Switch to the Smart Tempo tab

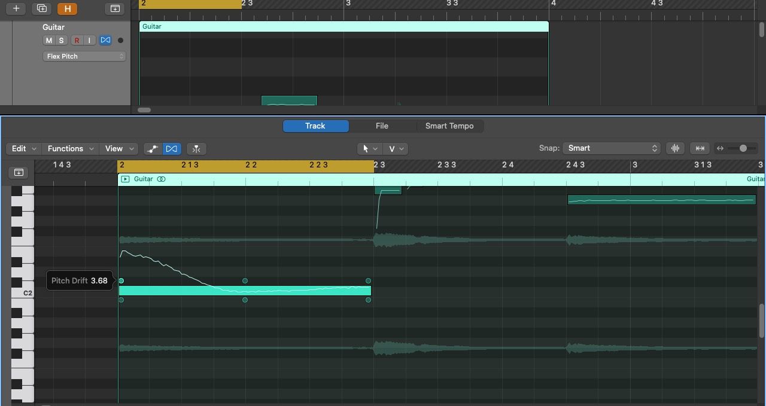[x=449, y=126]
